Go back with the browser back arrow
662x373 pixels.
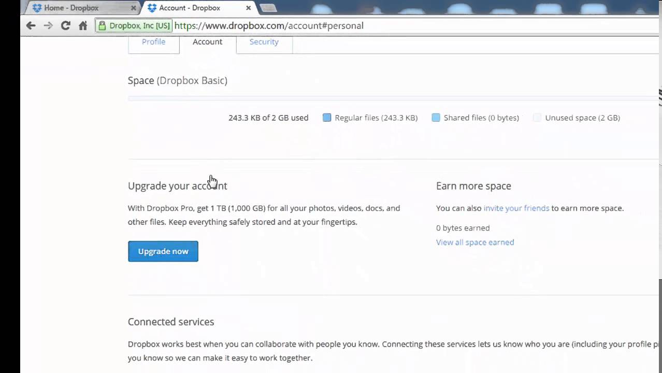31,25
